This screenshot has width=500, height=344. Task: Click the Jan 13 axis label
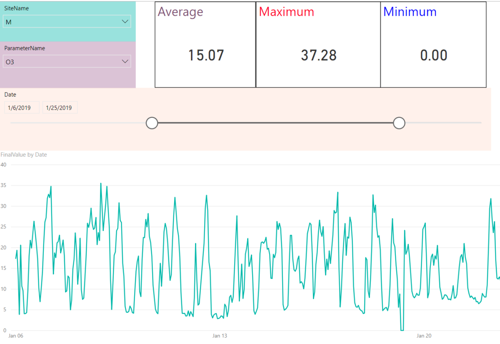pos(220,335)
